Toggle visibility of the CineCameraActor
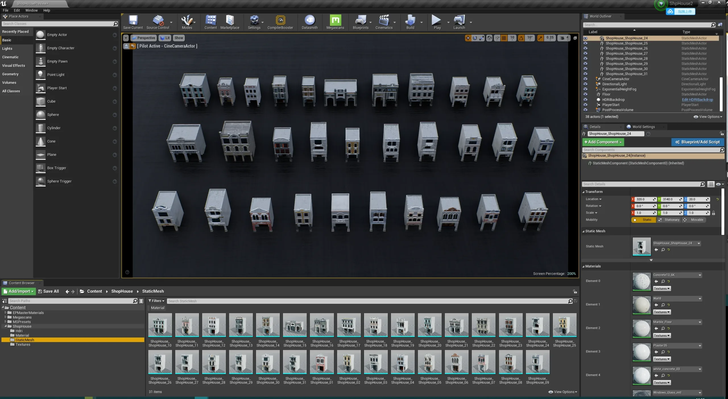The image size is (728, 399). (585, 79)
